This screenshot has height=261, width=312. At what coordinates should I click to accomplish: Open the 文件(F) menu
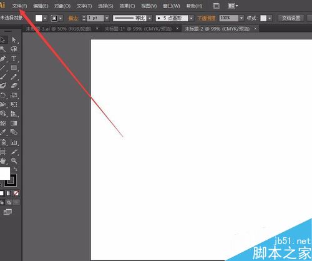[x=19, y=6]
